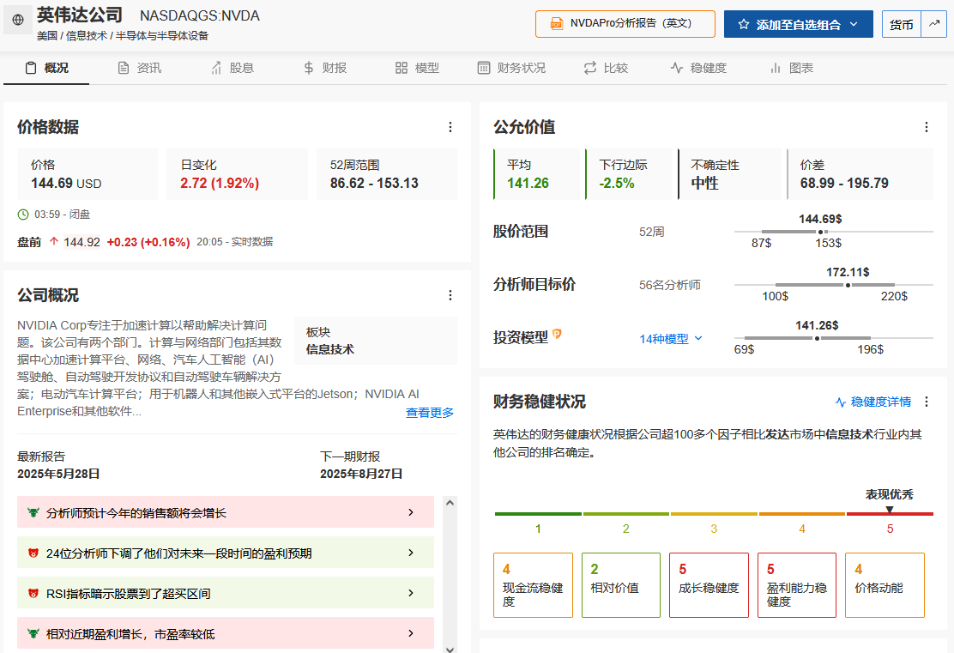
Task: Expand RSI指标暗示股票到了超买区间 row
Action: [x=226, y=593]
